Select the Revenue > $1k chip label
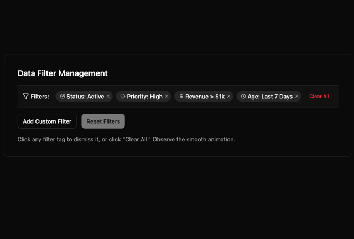 pyautogui.click(x=205, y=97)
